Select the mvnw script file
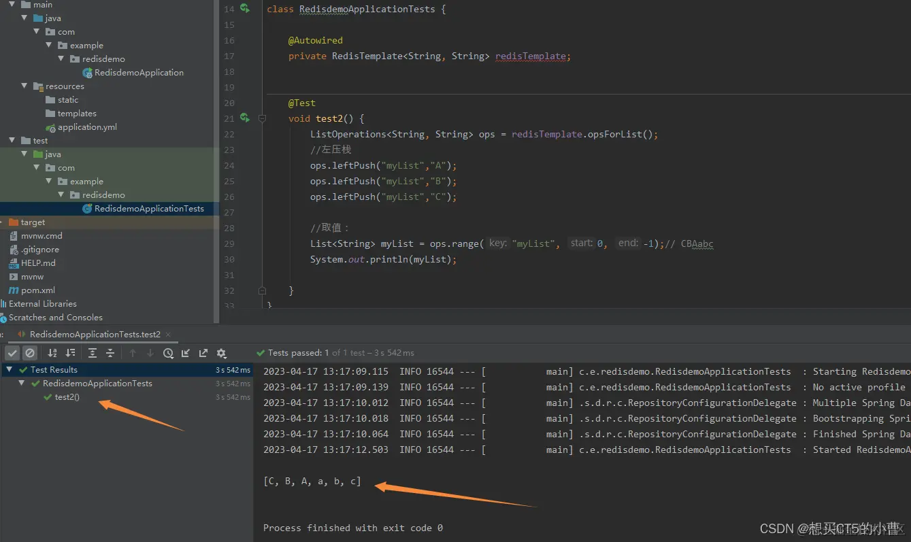Screen dimensions: 911x542 [32, 277]
